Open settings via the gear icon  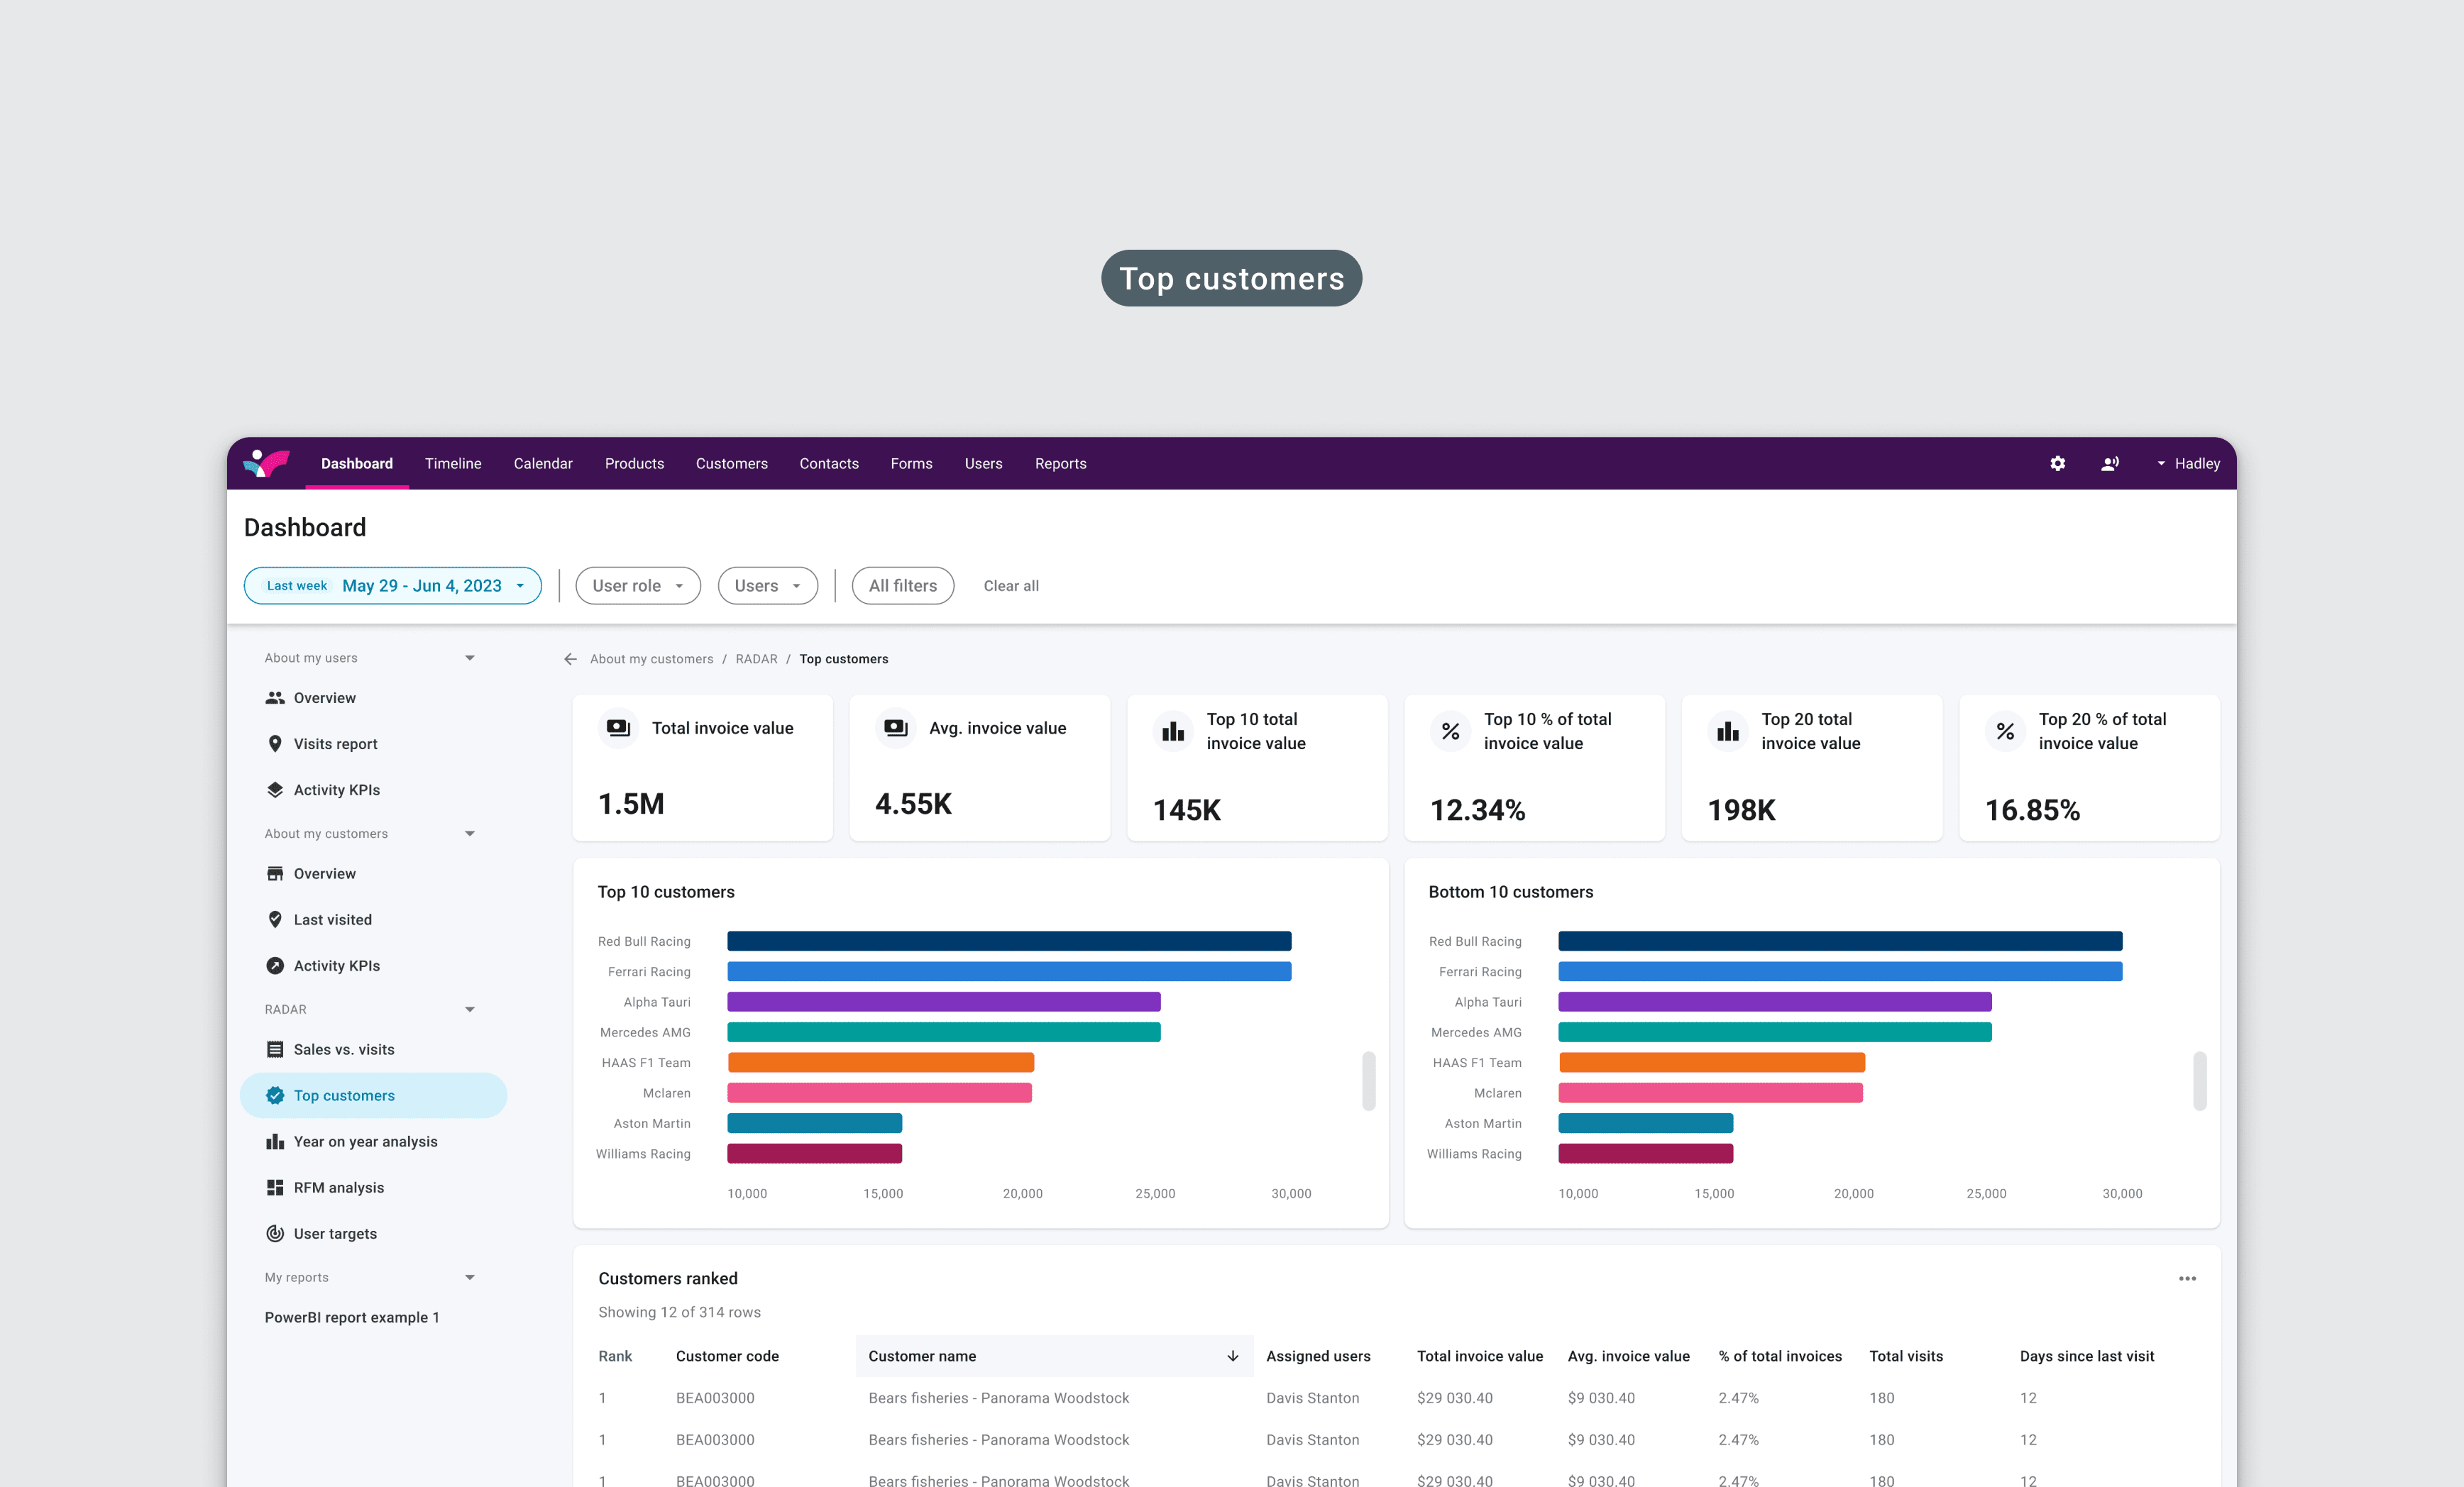click(2057, 463)
